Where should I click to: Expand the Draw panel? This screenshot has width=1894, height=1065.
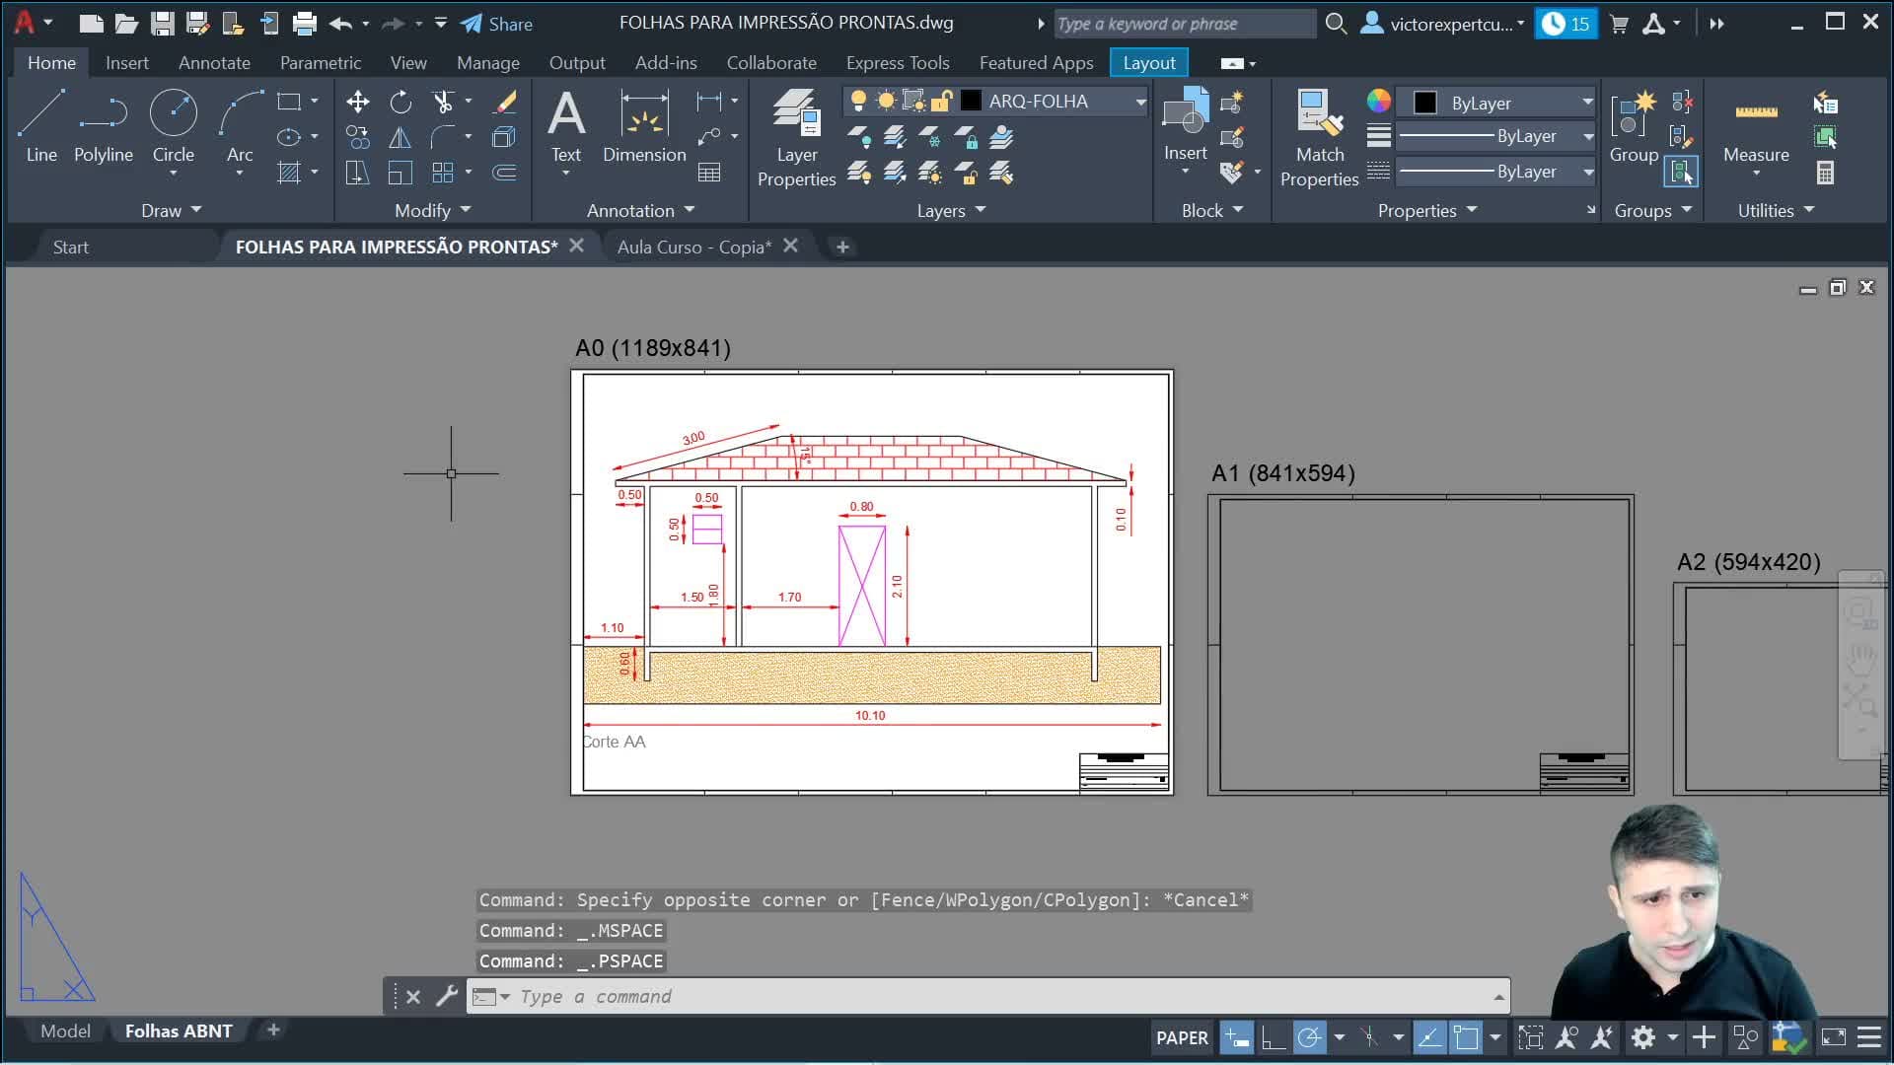(x=171, y=210)
